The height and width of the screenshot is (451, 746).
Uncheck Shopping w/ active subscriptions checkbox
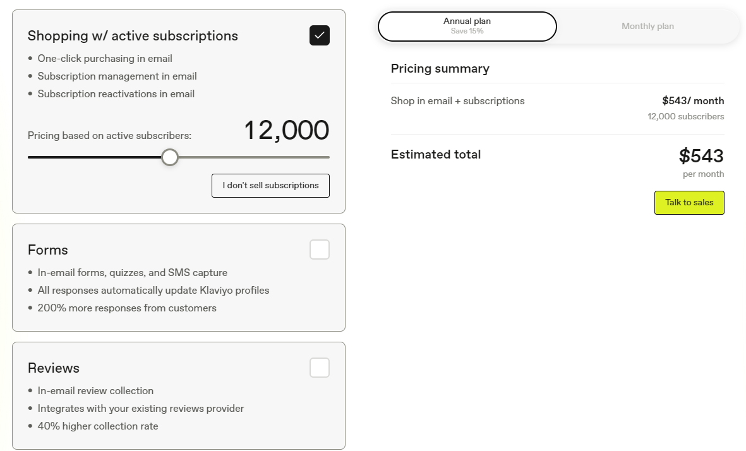tap(319, 35)
